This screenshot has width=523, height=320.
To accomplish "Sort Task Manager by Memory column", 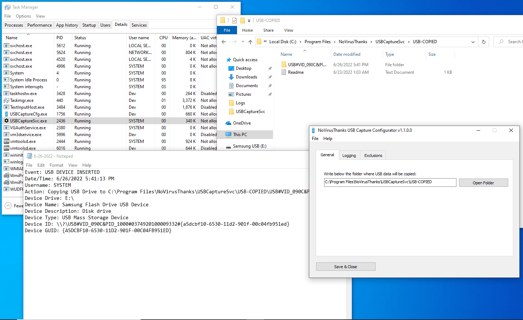I will [184, 38].
